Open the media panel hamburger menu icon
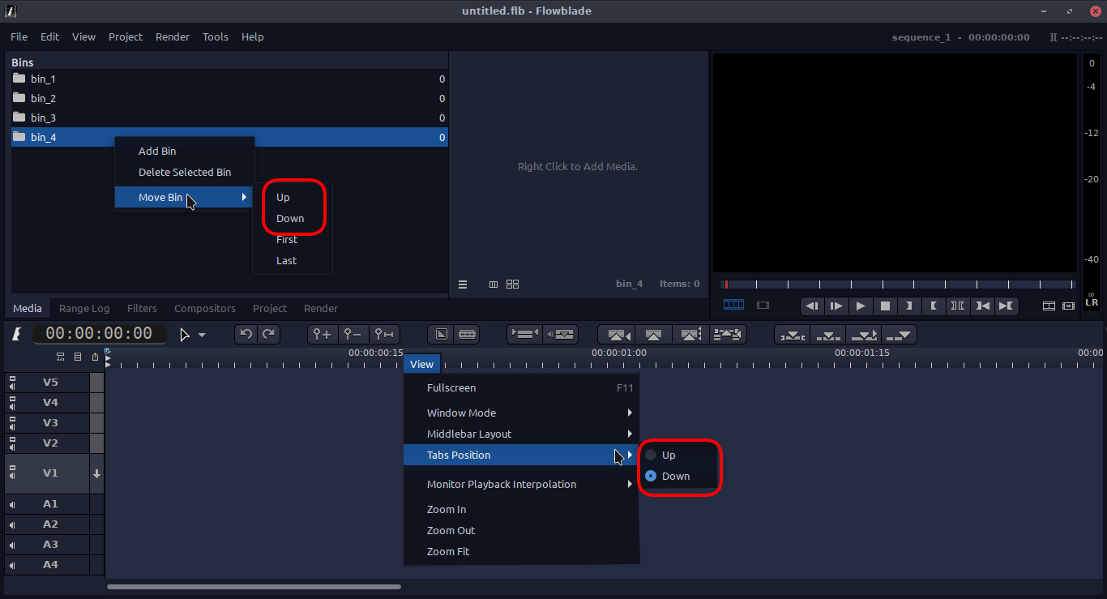This screenshot has width=1107, height=599. click(463, 285)
